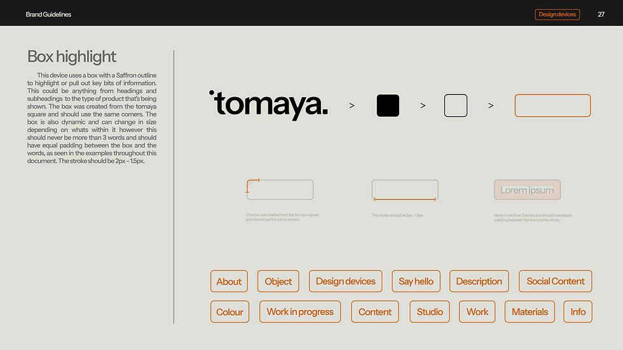This screenshot has height=350, width=623.
Task: Click the arrow after the black square
Action: [x=423, y=105]
